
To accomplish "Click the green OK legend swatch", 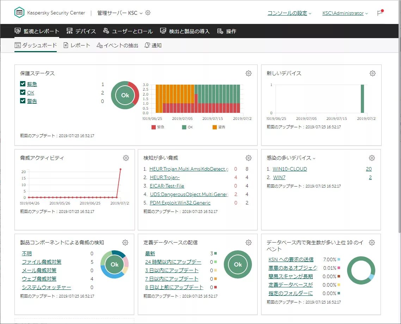I will [184, 127].
